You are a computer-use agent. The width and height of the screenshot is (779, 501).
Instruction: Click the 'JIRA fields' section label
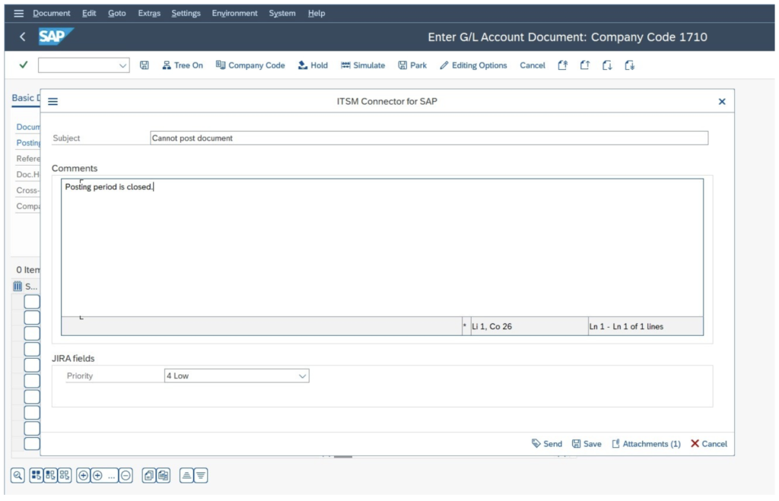pos(73,358)
